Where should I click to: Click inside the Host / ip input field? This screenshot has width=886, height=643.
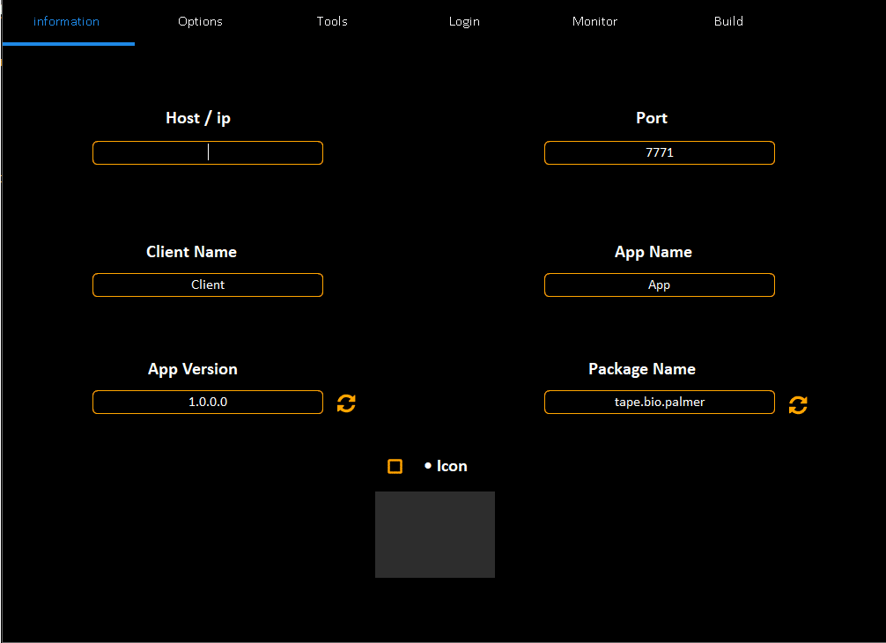(207, 152)
